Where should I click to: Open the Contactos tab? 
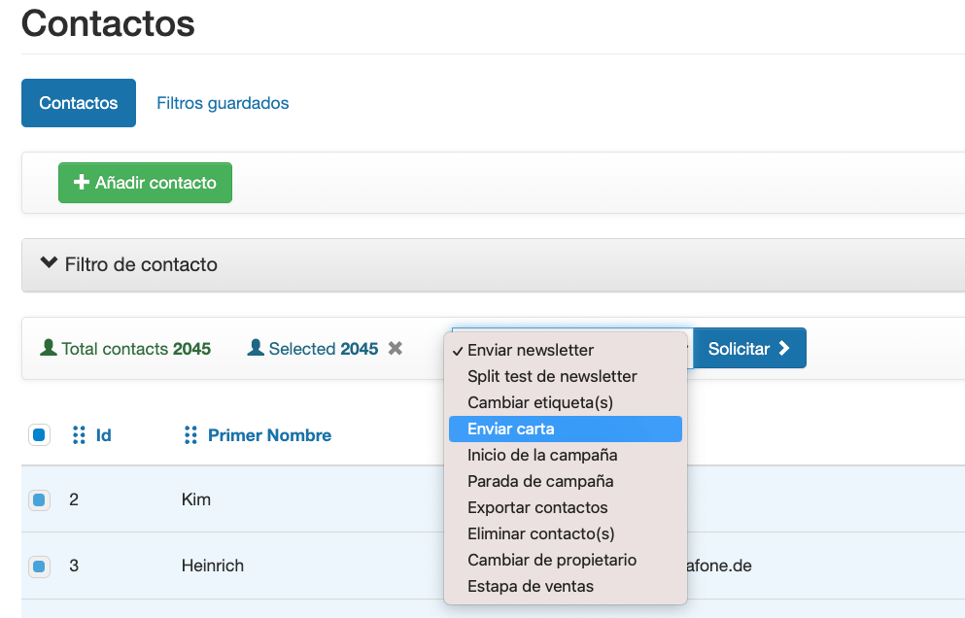79,103
